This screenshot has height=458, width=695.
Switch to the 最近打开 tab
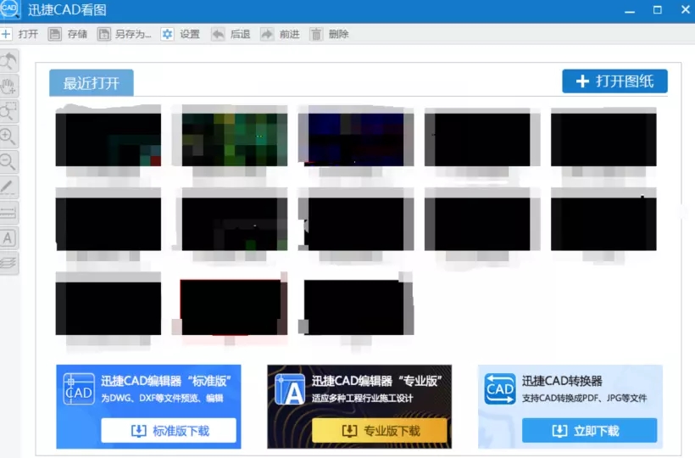(x=92, y=83)
